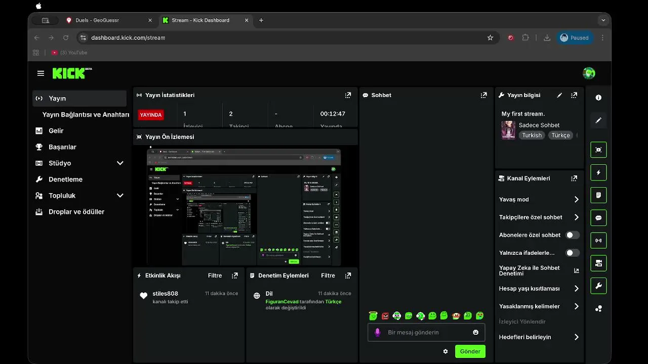
Task: Click the Türkçe tag chip
Action: point(560,135)
